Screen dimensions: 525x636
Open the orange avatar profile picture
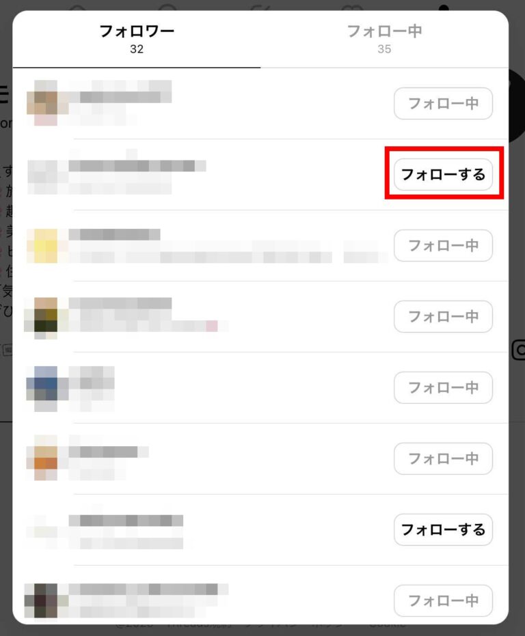(46, 458)
